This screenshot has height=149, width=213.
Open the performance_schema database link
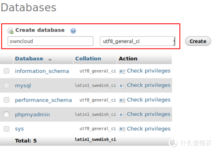point(43,100)
